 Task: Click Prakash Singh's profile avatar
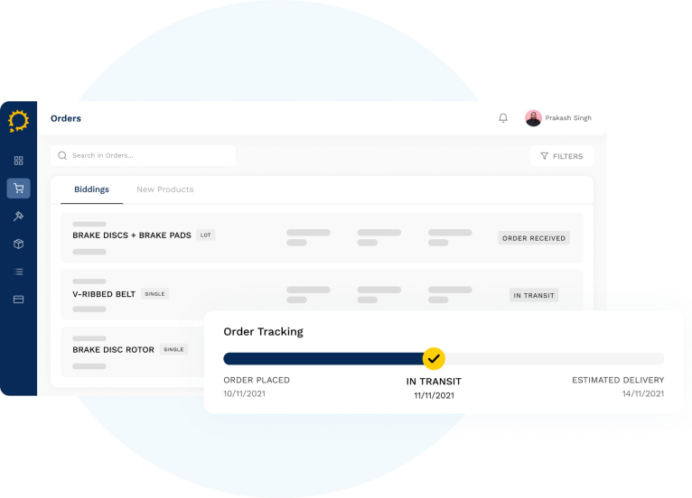click(533, 117)
